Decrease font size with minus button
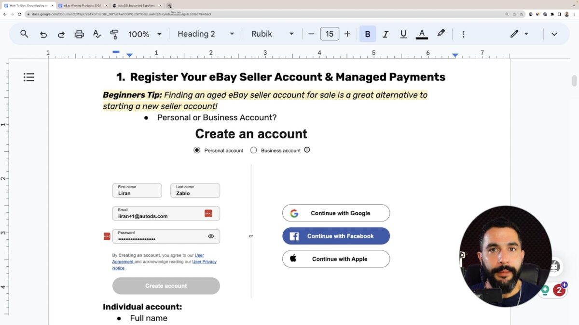 (311, 34)
